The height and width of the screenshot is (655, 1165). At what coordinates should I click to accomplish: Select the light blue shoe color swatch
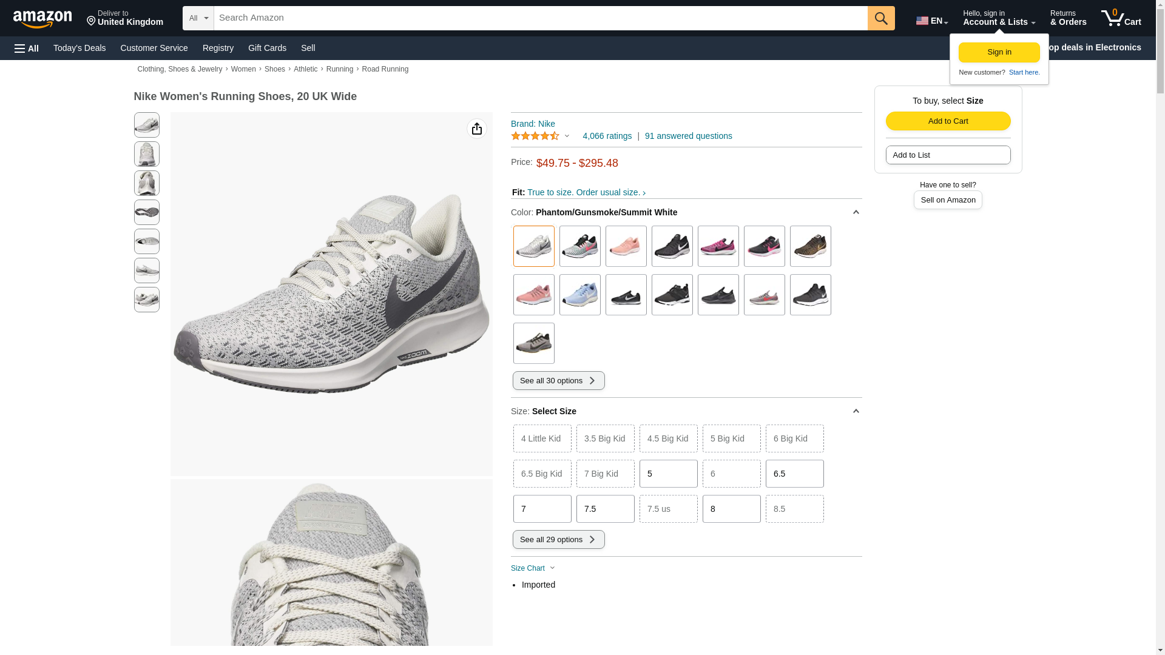click(x=579, y=295)
